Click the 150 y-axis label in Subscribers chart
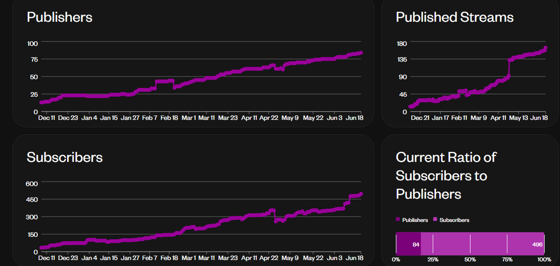This screenshot has height=266, width=560. coord(32,235)
